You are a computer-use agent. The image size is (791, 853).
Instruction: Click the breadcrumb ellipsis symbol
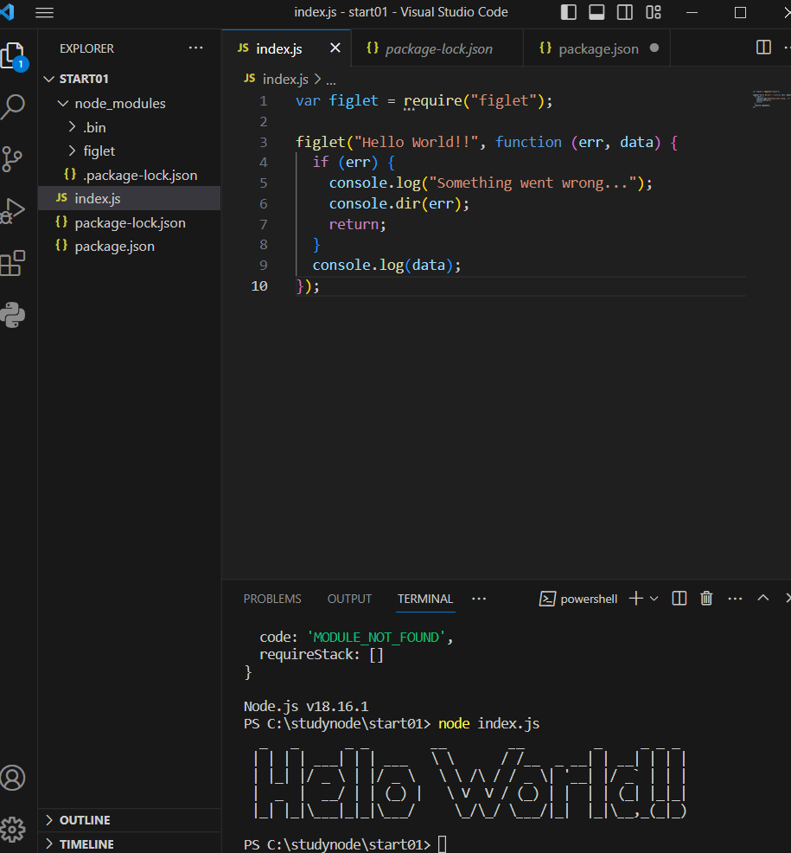pyautogui.click(x=330, y=80)
